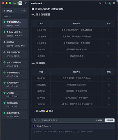This screenshot has height=140, width=118.
Task: Toggle the sidebar panel icon
Action: click(x=26, y=3)
